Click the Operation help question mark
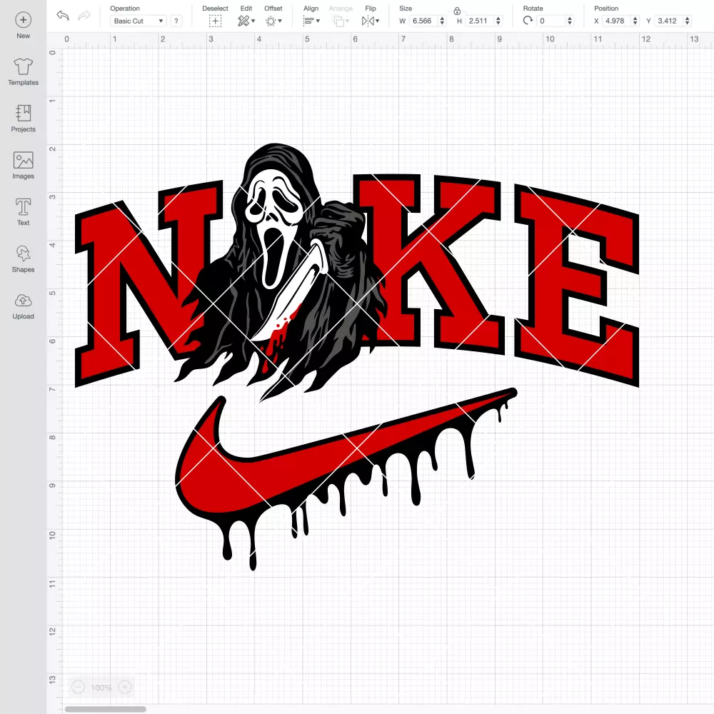 176,21
